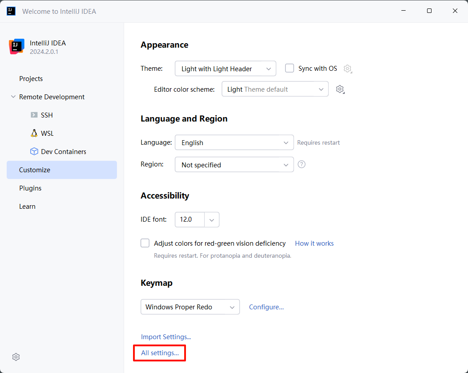
Task: Select Dev Containers under Remote Development
Action: point(64,151)
